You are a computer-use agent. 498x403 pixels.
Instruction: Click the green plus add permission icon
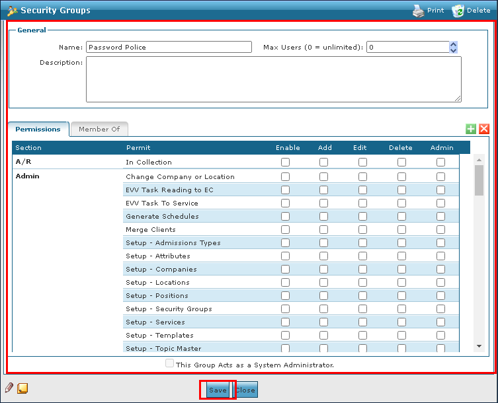[471, 129]
